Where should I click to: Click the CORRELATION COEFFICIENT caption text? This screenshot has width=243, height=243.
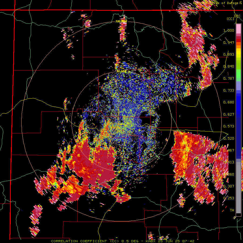(79, 241)
